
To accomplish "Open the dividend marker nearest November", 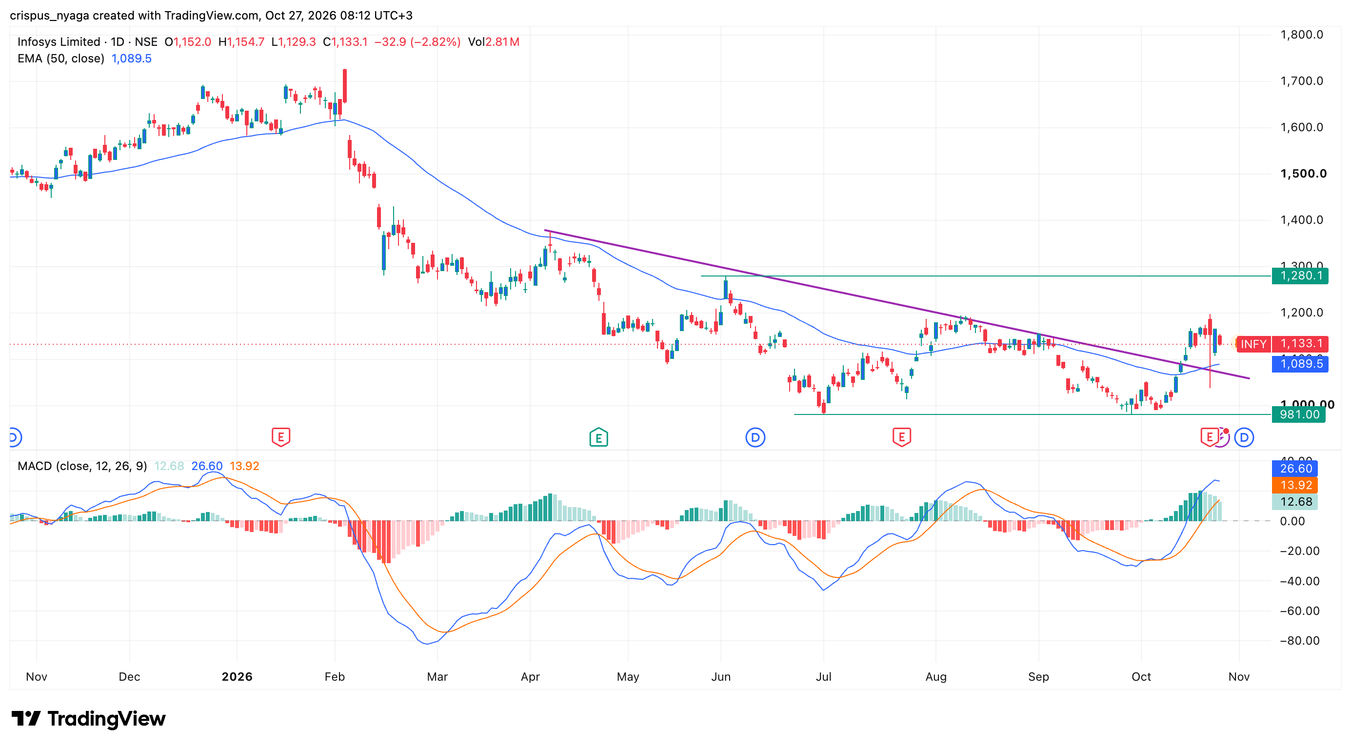I will tap(1244, 437).
